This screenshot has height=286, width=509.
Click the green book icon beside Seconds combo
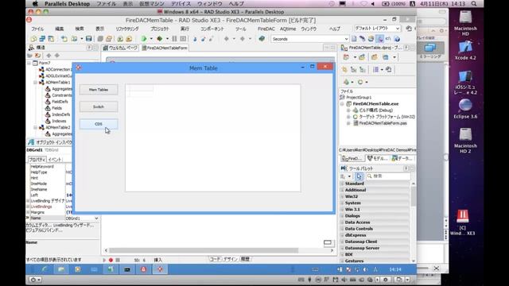(x=262, y=39)
